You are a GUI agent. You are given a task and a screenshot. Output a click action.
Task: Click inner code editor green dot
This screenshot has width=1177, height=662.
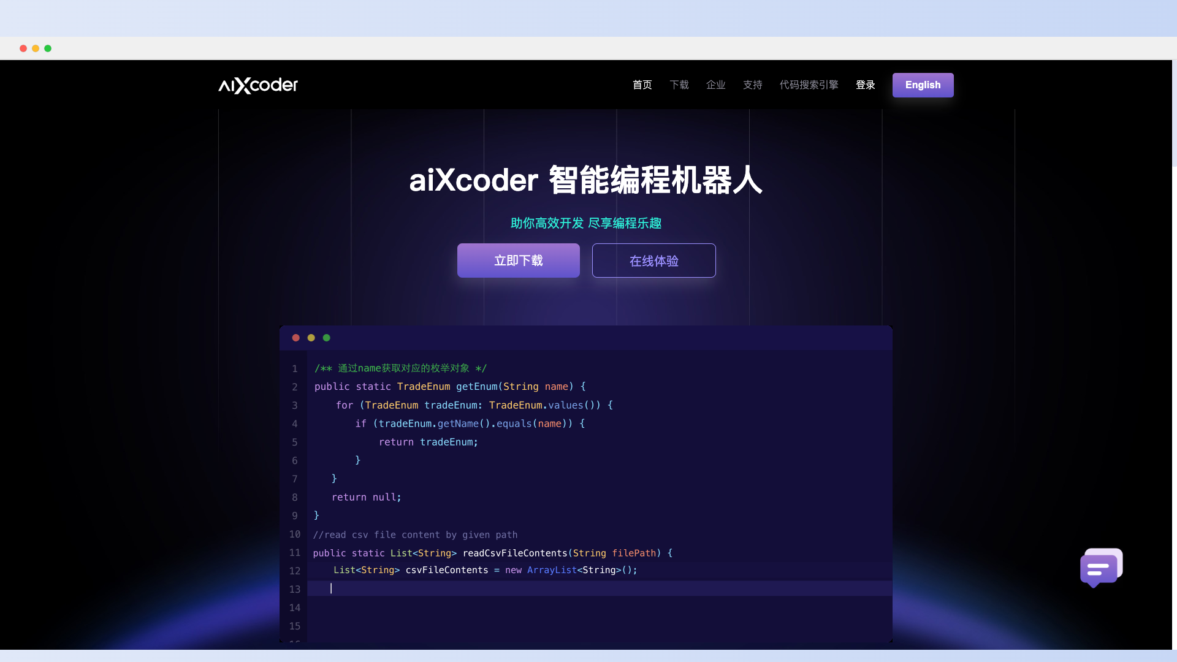coord(326,337)
